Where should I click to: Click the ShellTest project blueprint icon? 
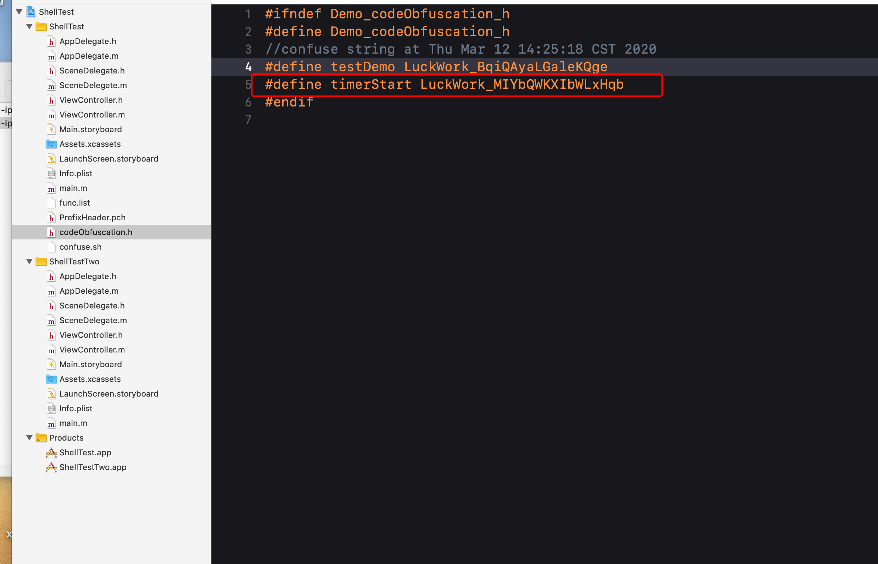[x=31, y=12]
